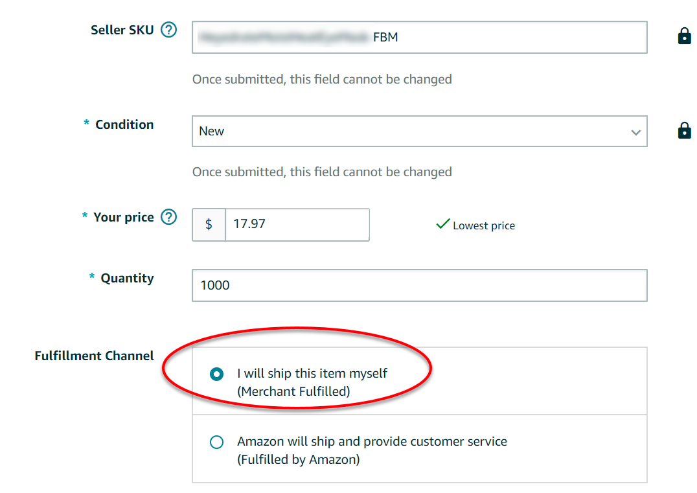697x493 pixels.
Task: Click the Condition field label
Action: [x=124, y=124]
